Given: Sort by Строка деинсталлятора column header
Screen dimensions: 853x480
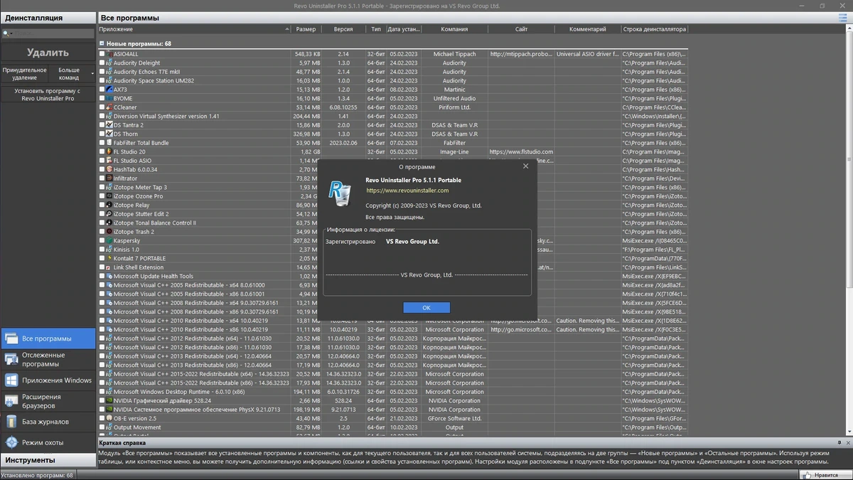Looking at the screenshot, I should pyautogui.click(x=654, y=29).
